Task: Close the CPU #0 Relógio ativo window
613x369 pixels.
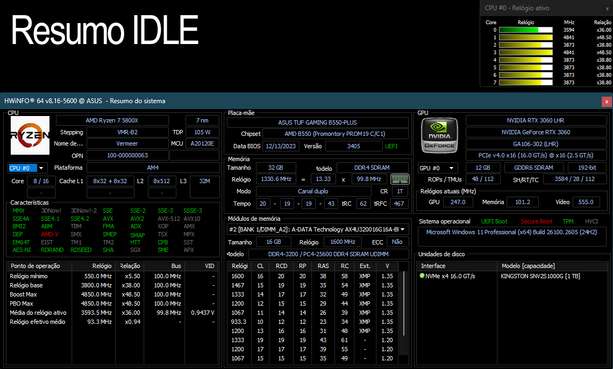Action: (607, 8)
